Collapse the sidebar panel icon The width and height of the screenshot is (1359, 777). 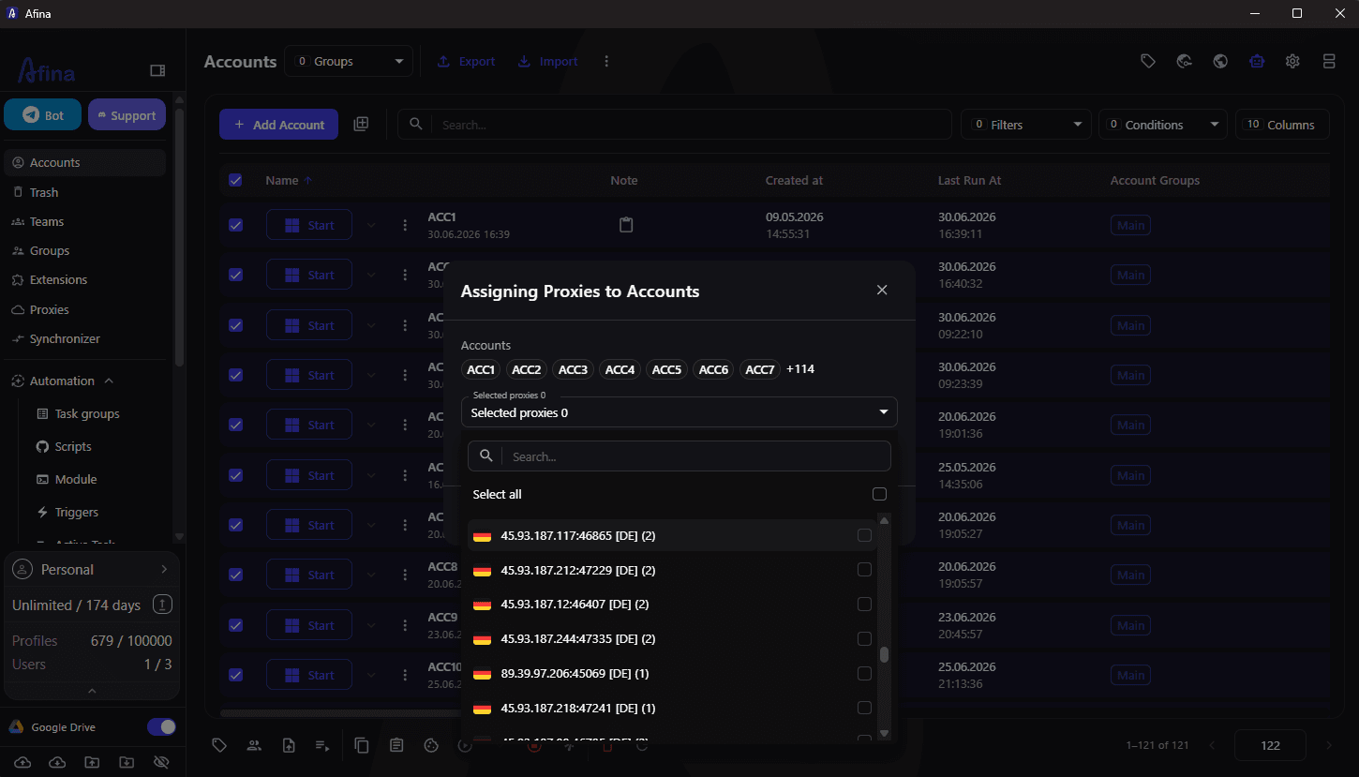point(157,70)
